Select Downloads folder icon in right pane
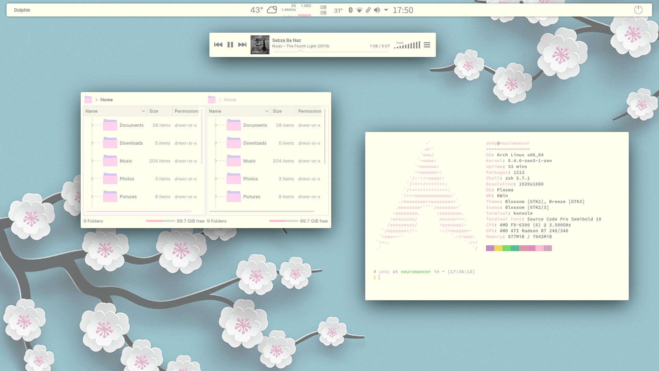 [x=234, y=143]
